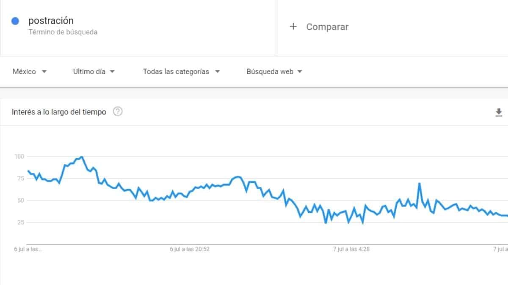Expand the Último día time range dropdown
Screen dimensions: 508x285
tap(94, 71)
